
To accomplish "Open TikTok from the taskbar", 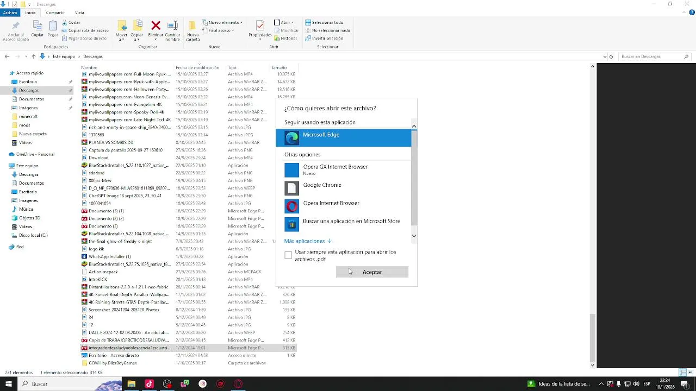I will (x=149, y=383).
